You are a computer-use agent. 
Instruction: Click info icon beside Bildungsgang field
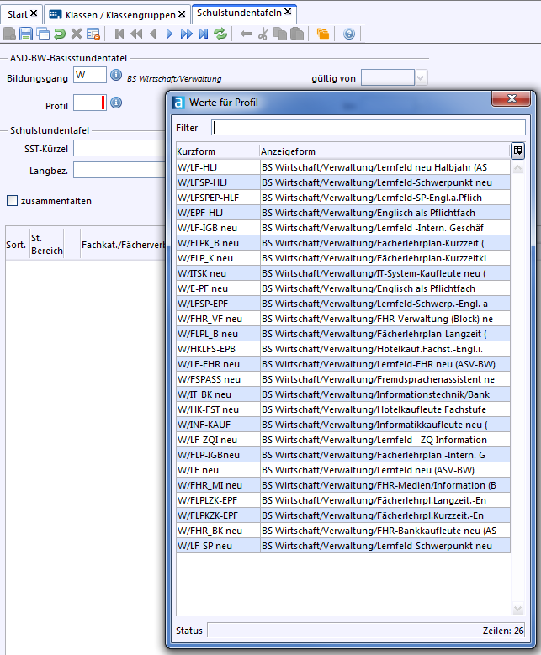pyautogui.click(x=117, y=76)
